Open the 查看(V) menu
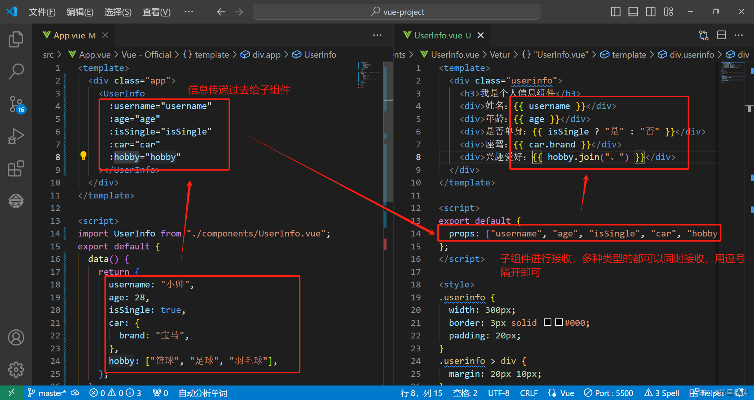754x400 pixels. coord(156,12)
